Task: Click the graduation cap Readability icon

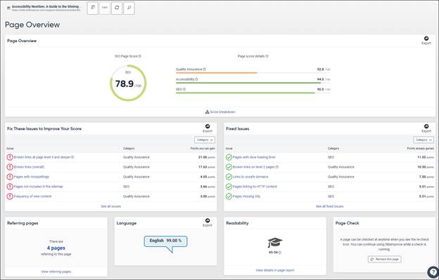Action: [x=274, y=243]
